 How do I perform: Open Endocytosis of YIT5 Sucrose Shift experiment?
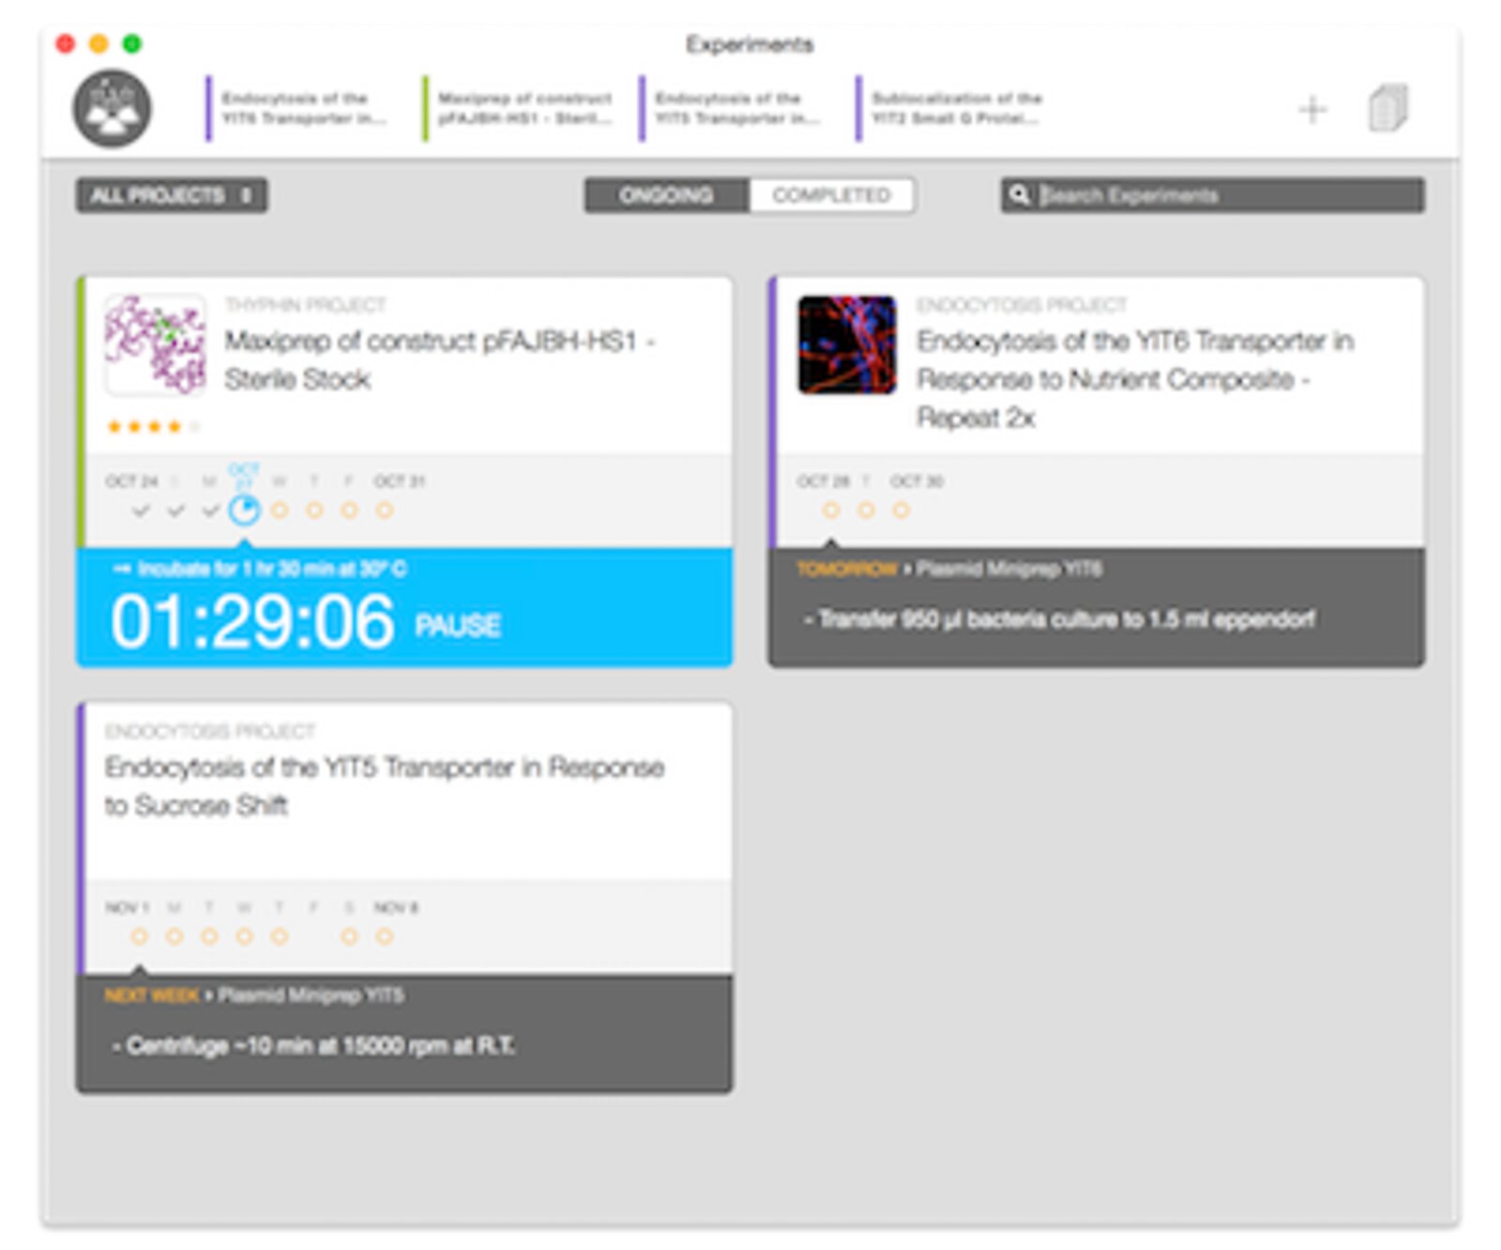coord(385,785)
